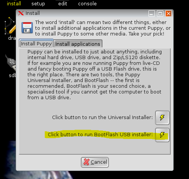Close the Install dialog window
The height and width of the screenshot is (179, 189).
click(168, 13)
